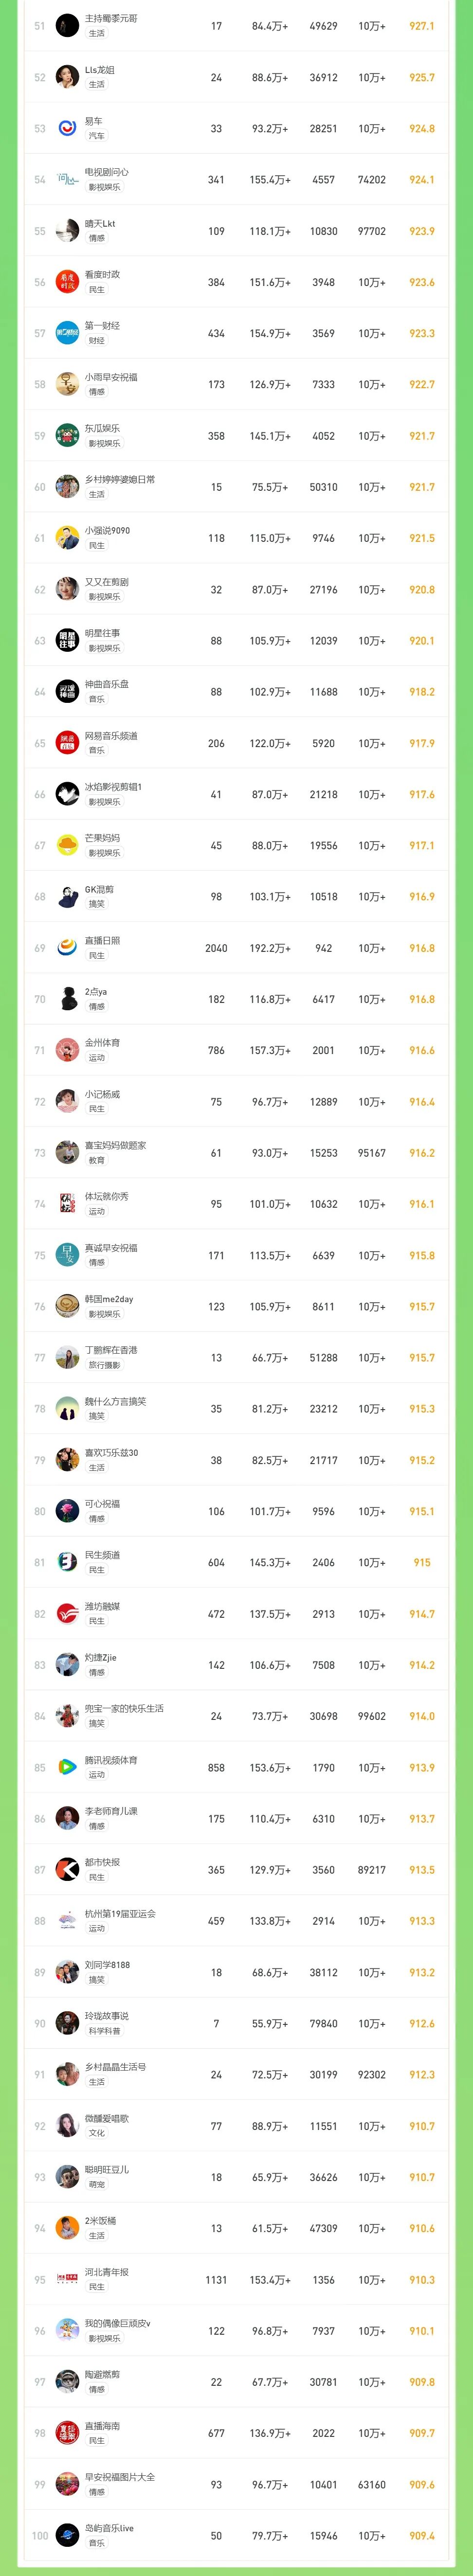Click the 潍坊融媒 red logo icon
This screenshot has height=2576, width=473.
pyautogui.click(x=67, y=1613)
